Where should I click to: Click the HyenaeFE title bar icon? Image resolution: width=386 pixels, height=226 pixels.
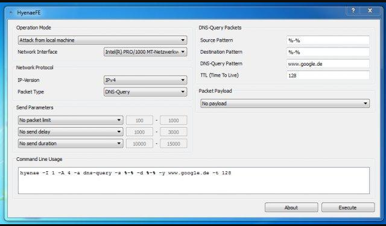(x=11, y=13)
